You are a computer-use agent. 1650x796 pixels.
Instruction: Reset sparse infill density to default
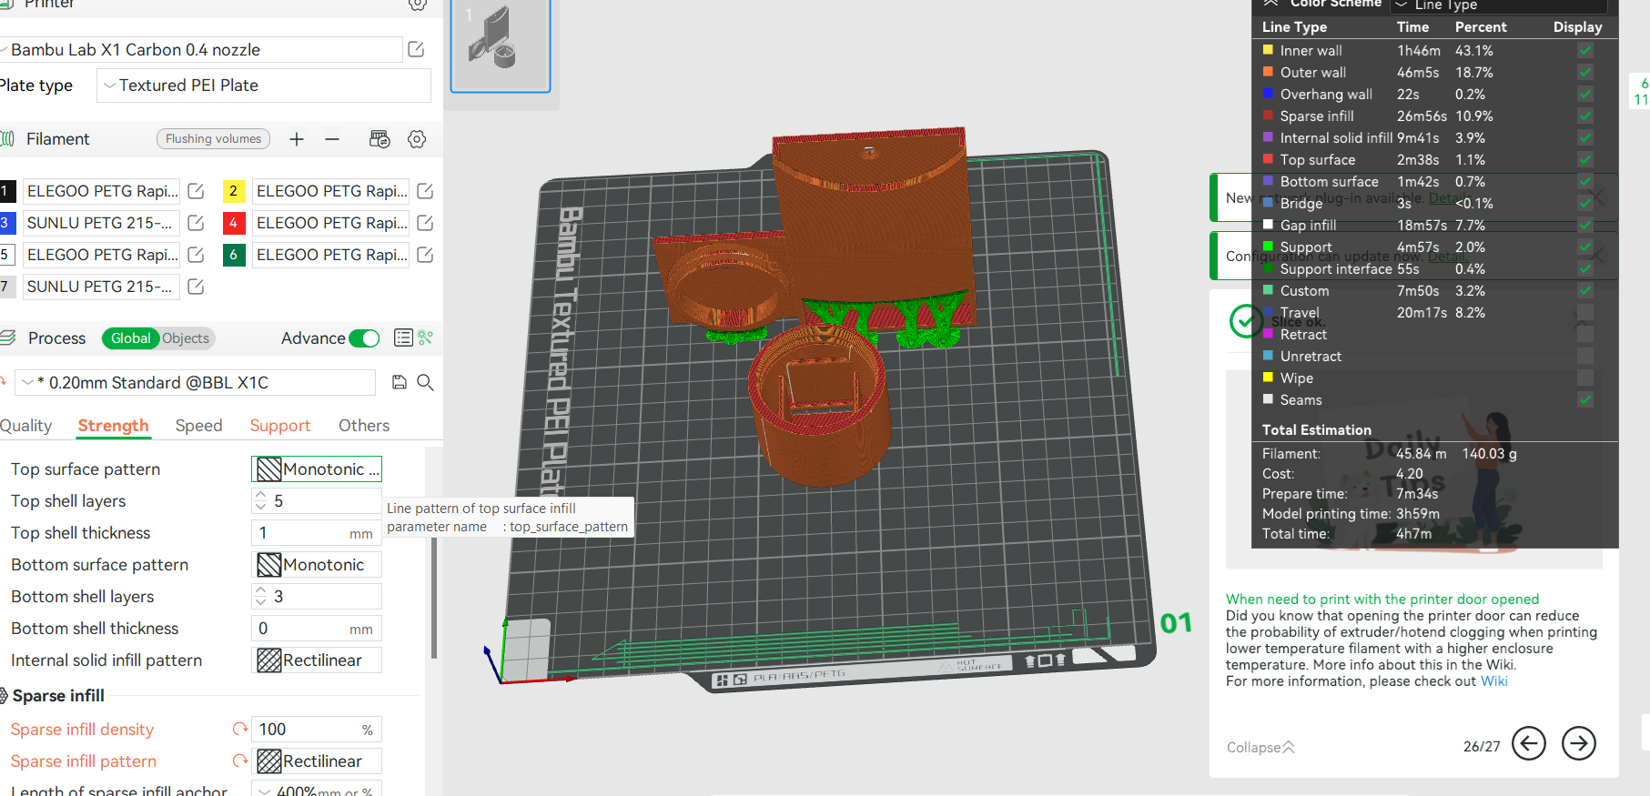(240, 730)
